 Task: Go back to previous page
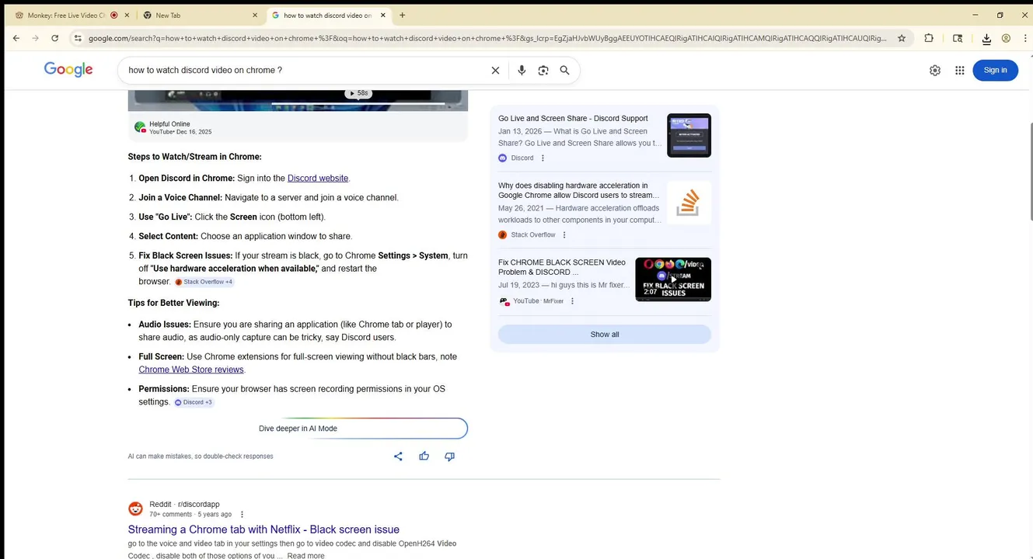click(x=16, y=38)
